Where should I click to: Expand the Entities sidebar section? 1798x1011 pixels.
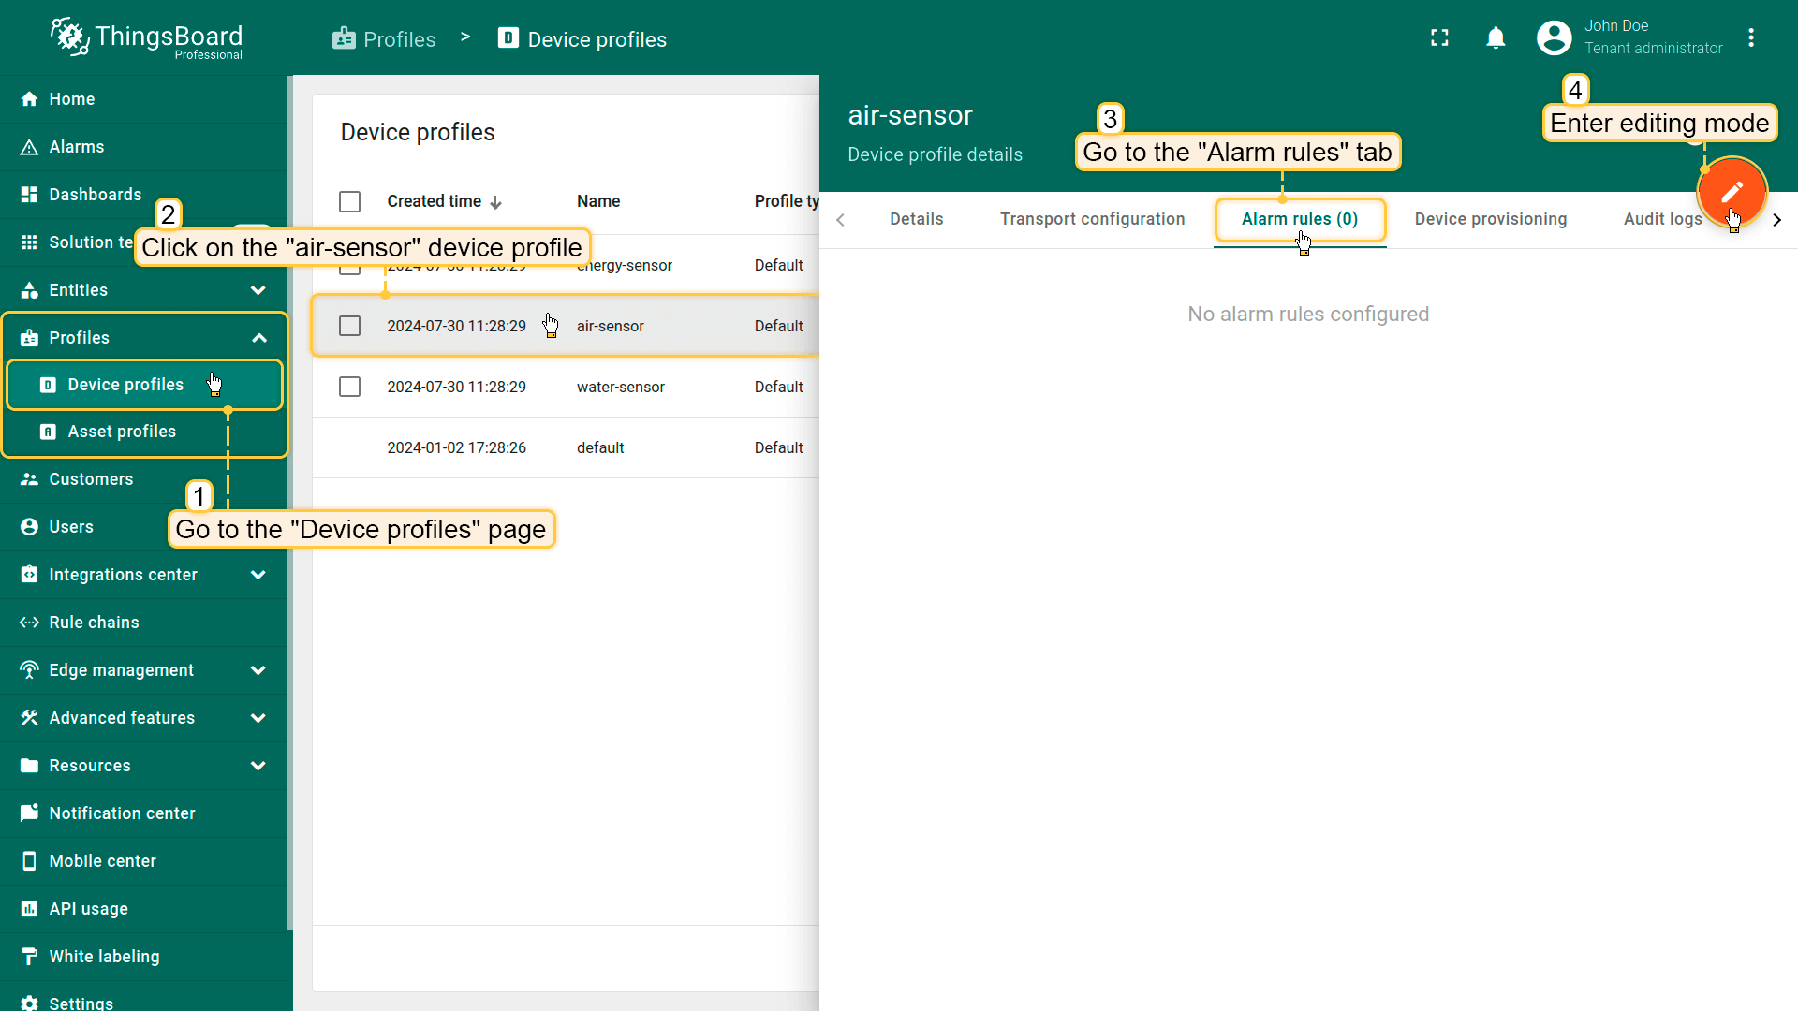[258, 290]
